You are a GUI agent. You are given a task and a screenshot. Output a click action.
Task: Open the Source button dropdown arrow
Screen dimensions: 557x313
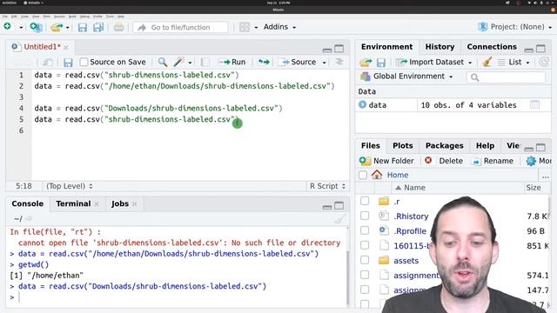coord(324,63)
